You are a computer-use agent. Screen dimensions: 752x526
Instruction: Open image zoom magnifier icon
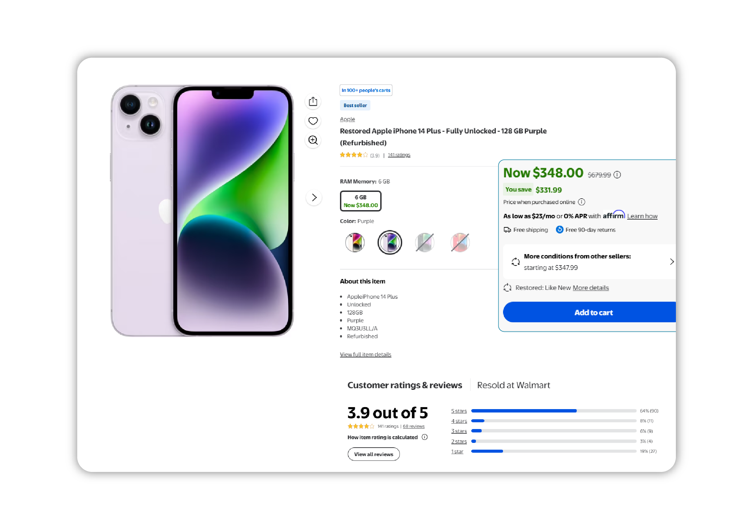313,140
